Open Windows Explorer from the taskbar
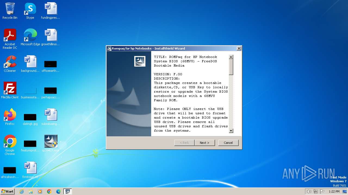The width and height of the screenshot is (348, 195). pyautogui.click(x=31, y=191)
